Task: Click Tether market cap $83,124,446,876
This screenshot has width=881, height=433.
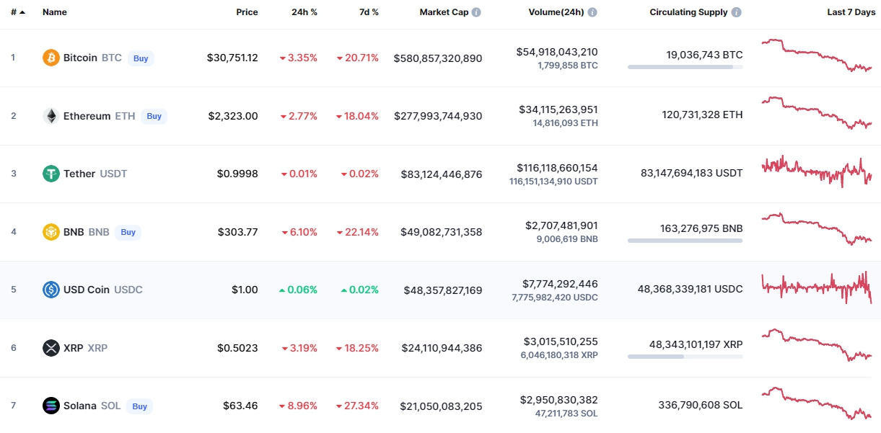Action: coord(442,174)
